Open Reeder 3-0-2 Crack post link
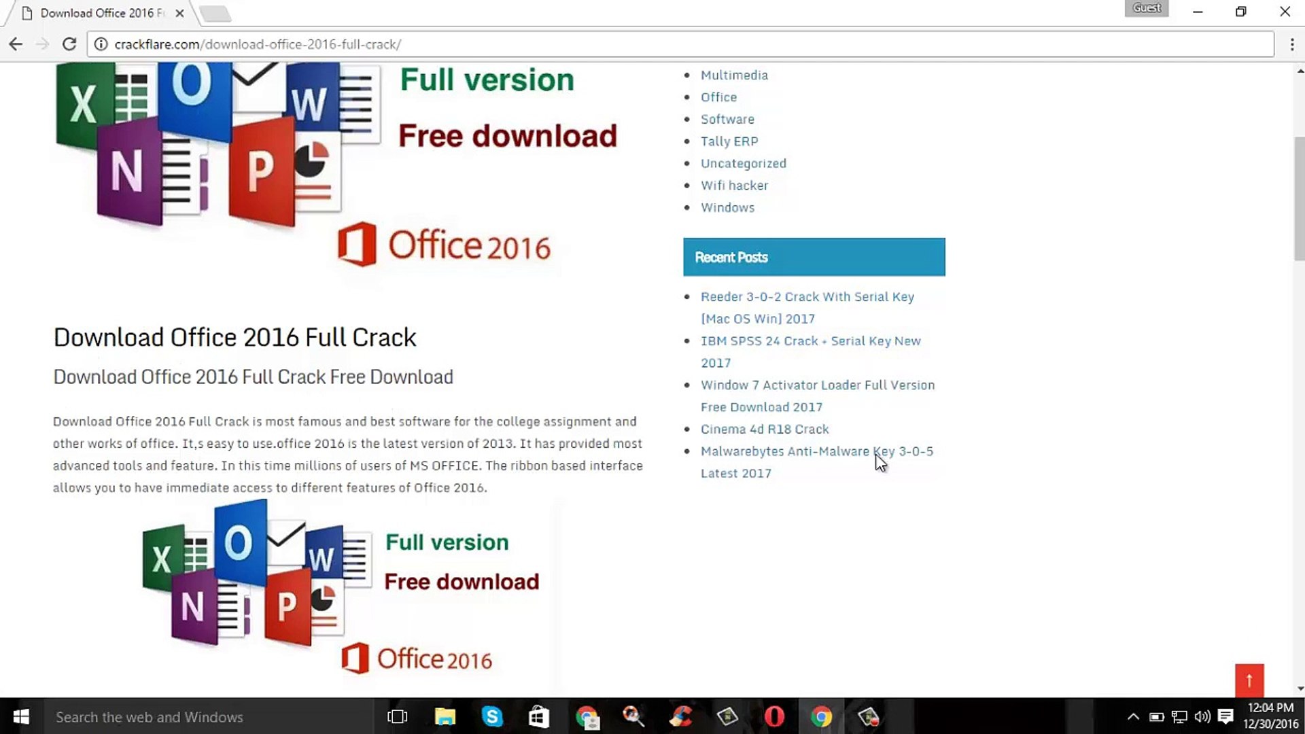 point(807,308)
